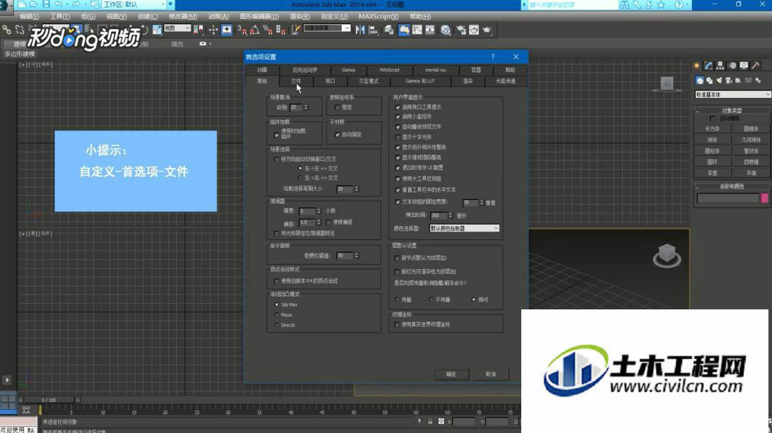Screen dimensions: 772x433
Task: Switch to the Hierarchy command panel icon
Action: tap(720, 66)
